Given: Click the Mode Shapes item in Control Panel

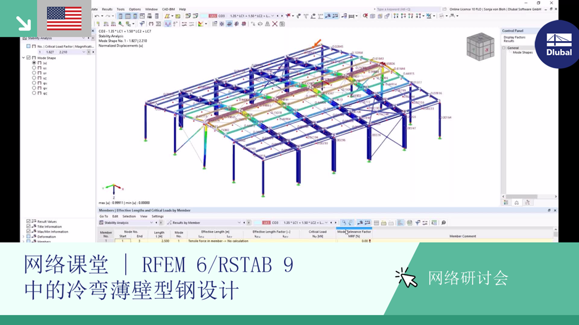Looking at the screenshot, I should tap(523, 52).
